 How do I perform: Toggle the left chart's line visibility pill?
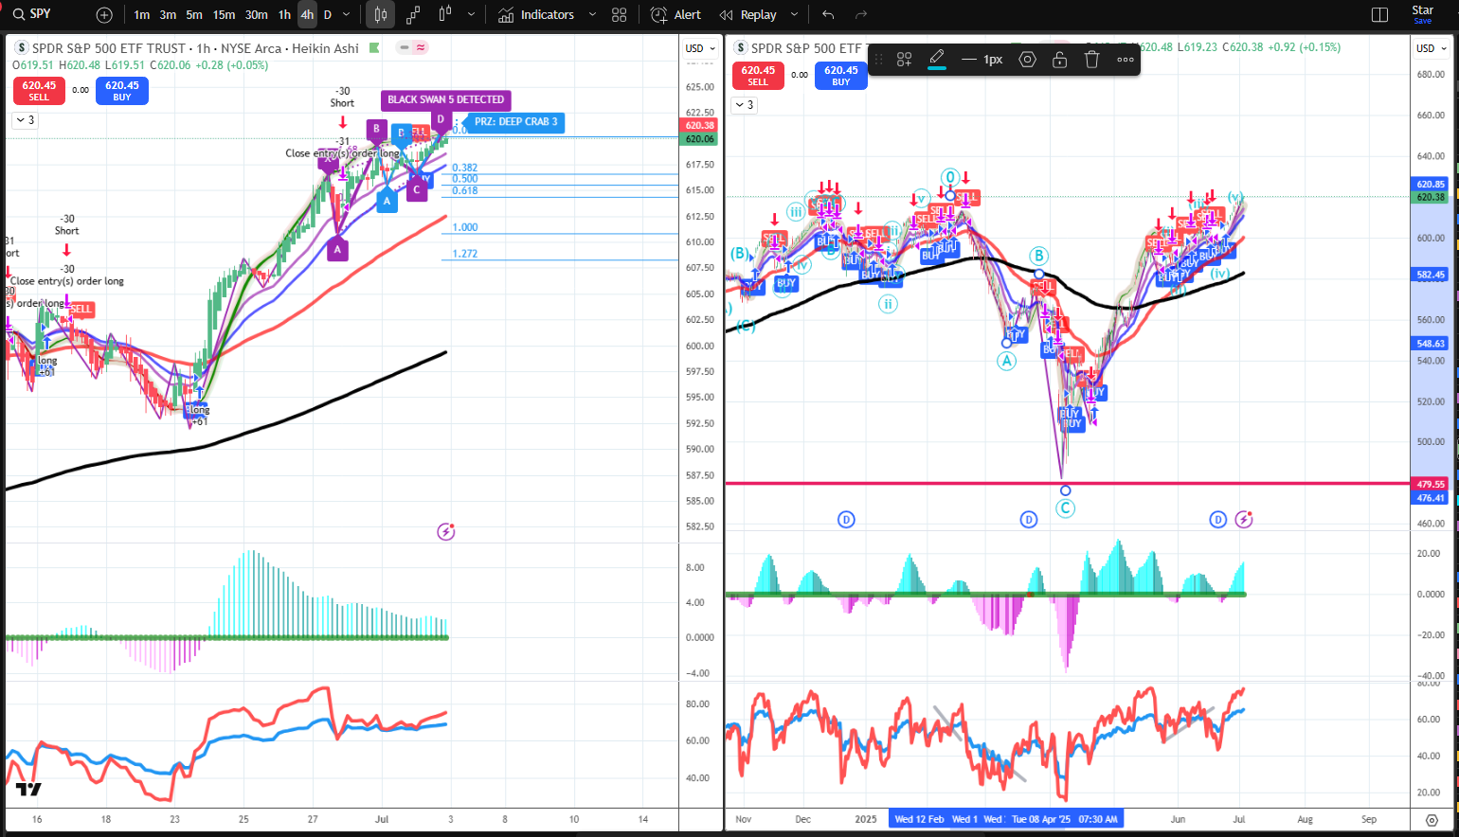[x=405, y=47]
